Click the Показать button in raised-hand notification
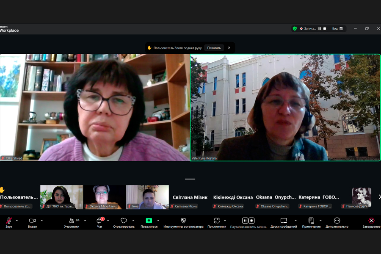This screenshot has width=381, height=254. coord(214,48)
